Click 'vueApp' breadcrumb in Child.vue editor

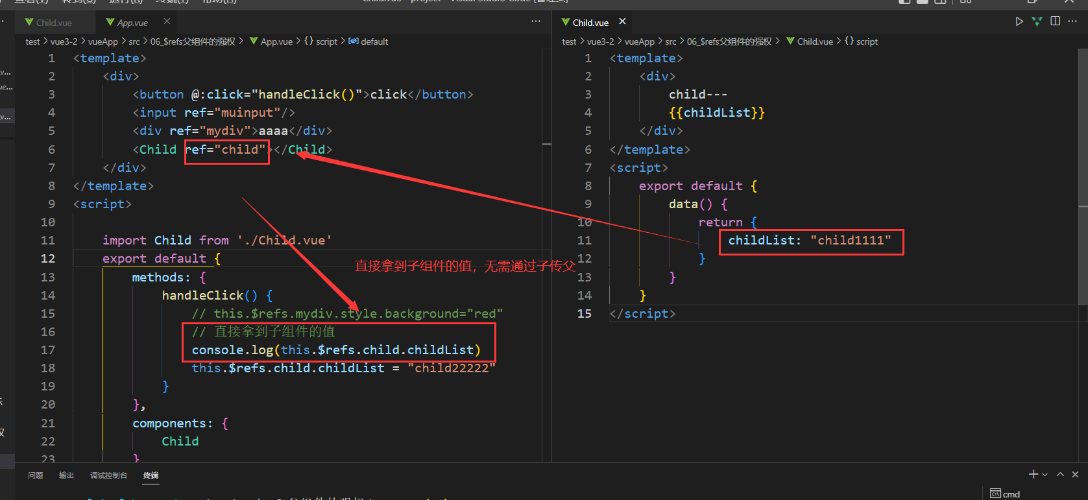pyautogui.click(x=640, y=42)
